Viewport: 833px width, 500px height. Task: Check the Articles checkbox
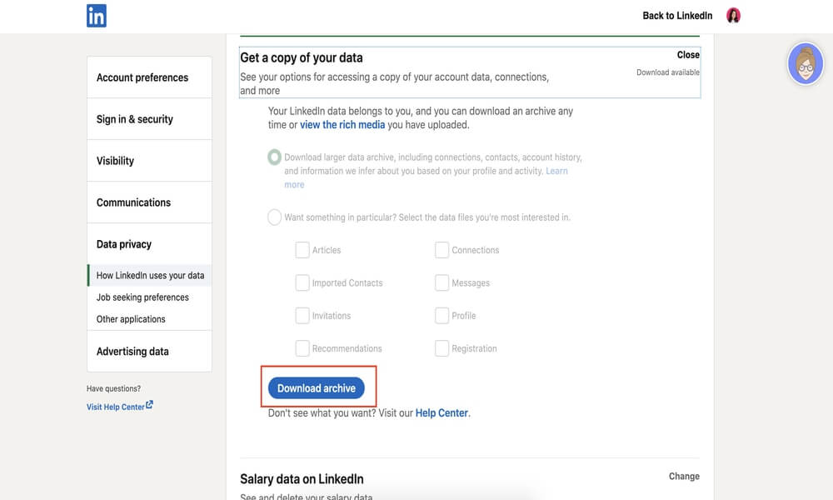302,250
